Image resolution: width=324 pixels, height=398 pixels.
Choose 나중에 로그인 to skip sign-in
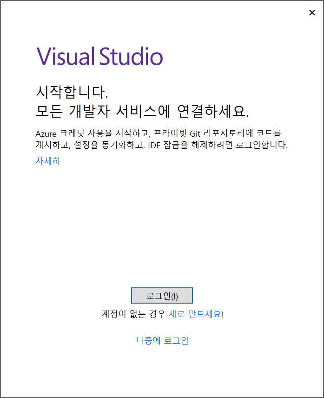(x=162, y=340)
